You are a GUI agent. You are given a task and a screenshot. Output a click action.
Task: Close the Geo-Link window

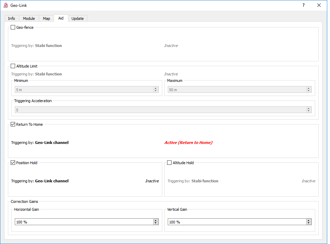[x=319, y=5]
